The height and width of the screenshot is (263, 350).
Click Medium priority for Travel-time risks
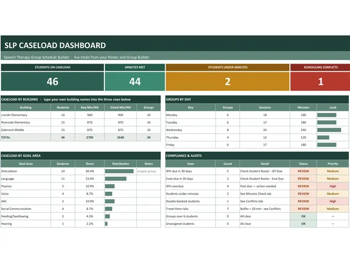(332, 209)
